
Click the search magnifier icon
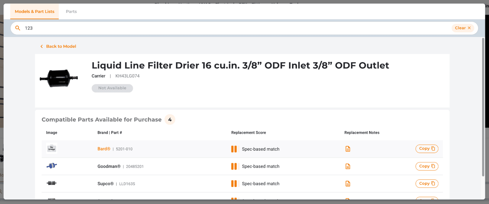pyautogui.click(x=18, y=28)
